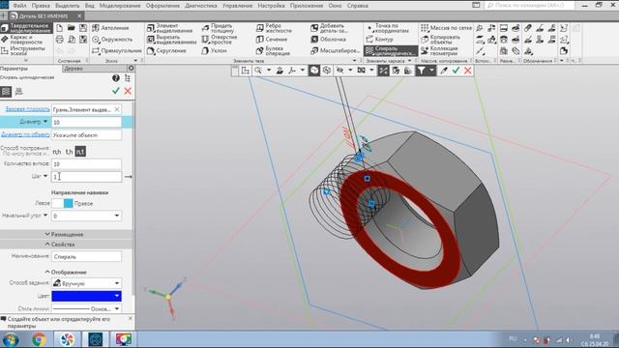This screenshot has height=348, width=619.
Task: Open the Правка menu
Action: (41, 6)
